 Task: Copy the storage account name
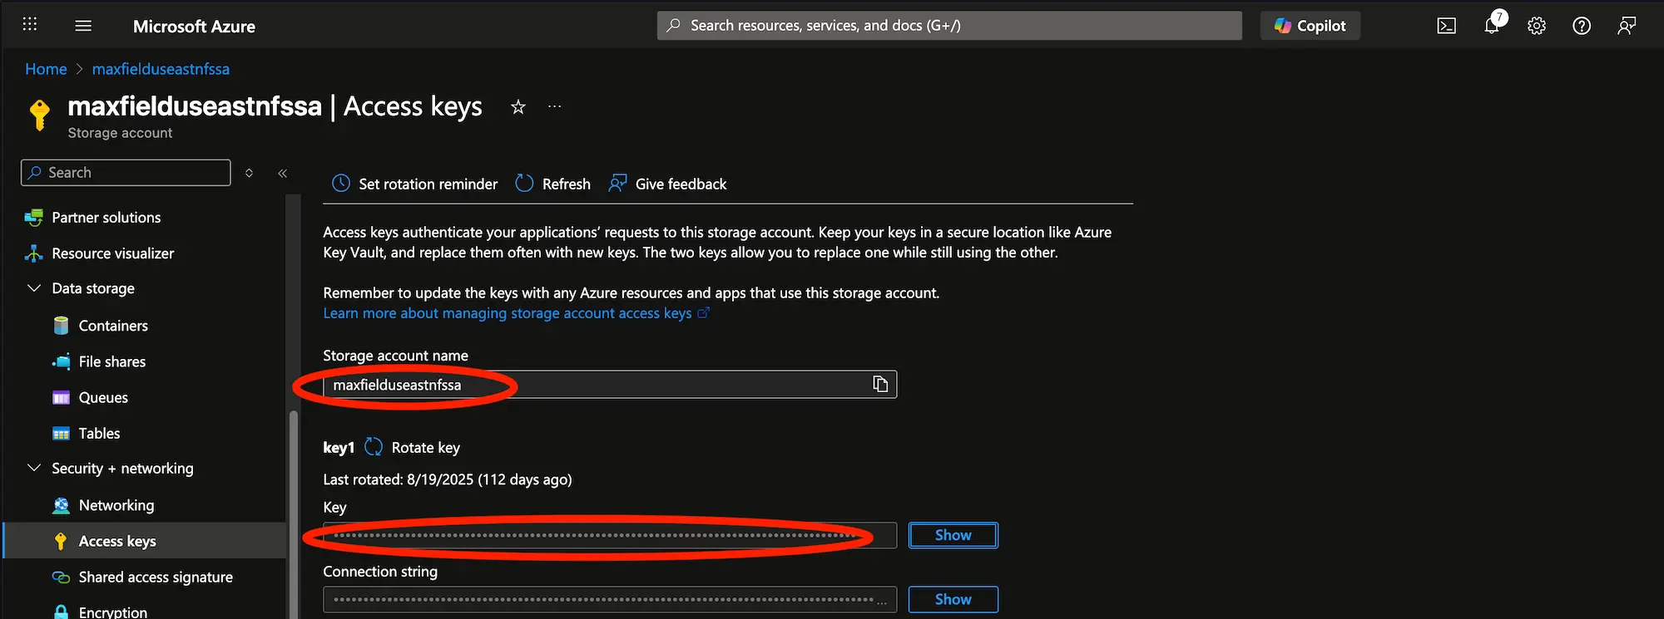pyautogui.click(x=880, y=384)
